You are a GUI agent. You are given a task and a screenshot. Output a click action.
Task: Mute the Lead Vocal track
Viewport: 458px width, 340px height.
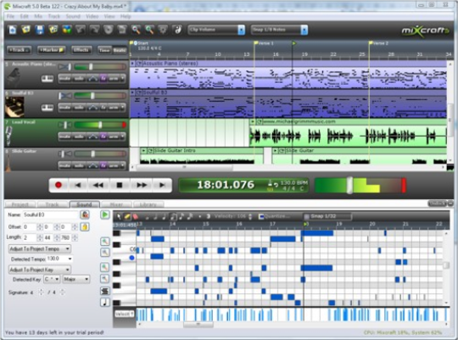tap(64, 137)
